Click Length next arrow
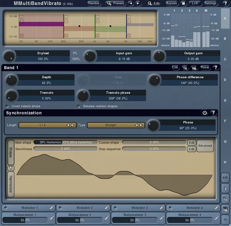This screenshot has height=226, width=231. (73, 125)
